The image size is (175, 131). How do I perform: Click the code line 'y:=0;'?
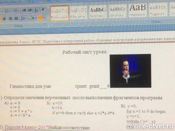[132, 106]
